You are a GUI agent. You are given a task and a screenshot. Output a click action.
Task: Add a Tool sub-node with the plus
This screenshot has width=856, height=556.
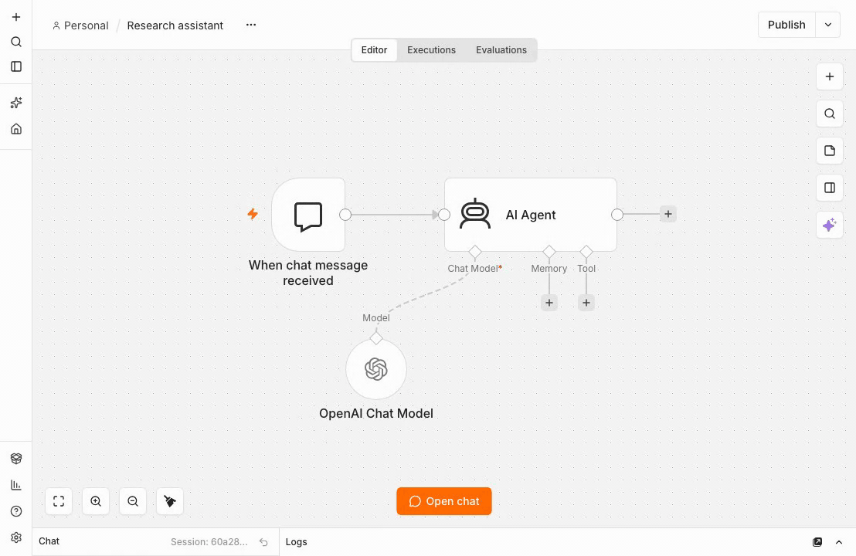[586, 303]
